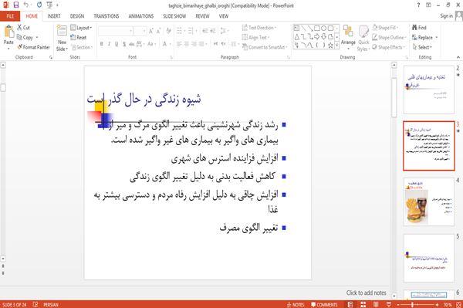This screenshot has width=463, height=308.
Task: Increase font size
Action: (151, 31)
